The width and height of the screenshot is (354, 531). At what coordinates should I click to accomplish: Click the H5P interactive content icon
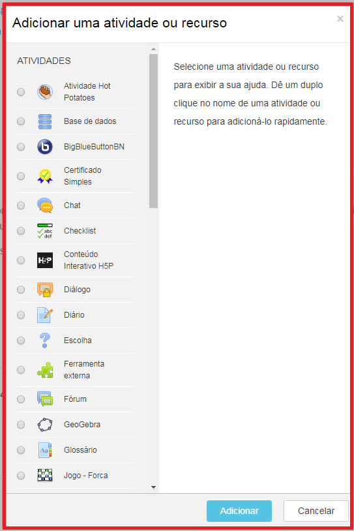tap(45, 260)
